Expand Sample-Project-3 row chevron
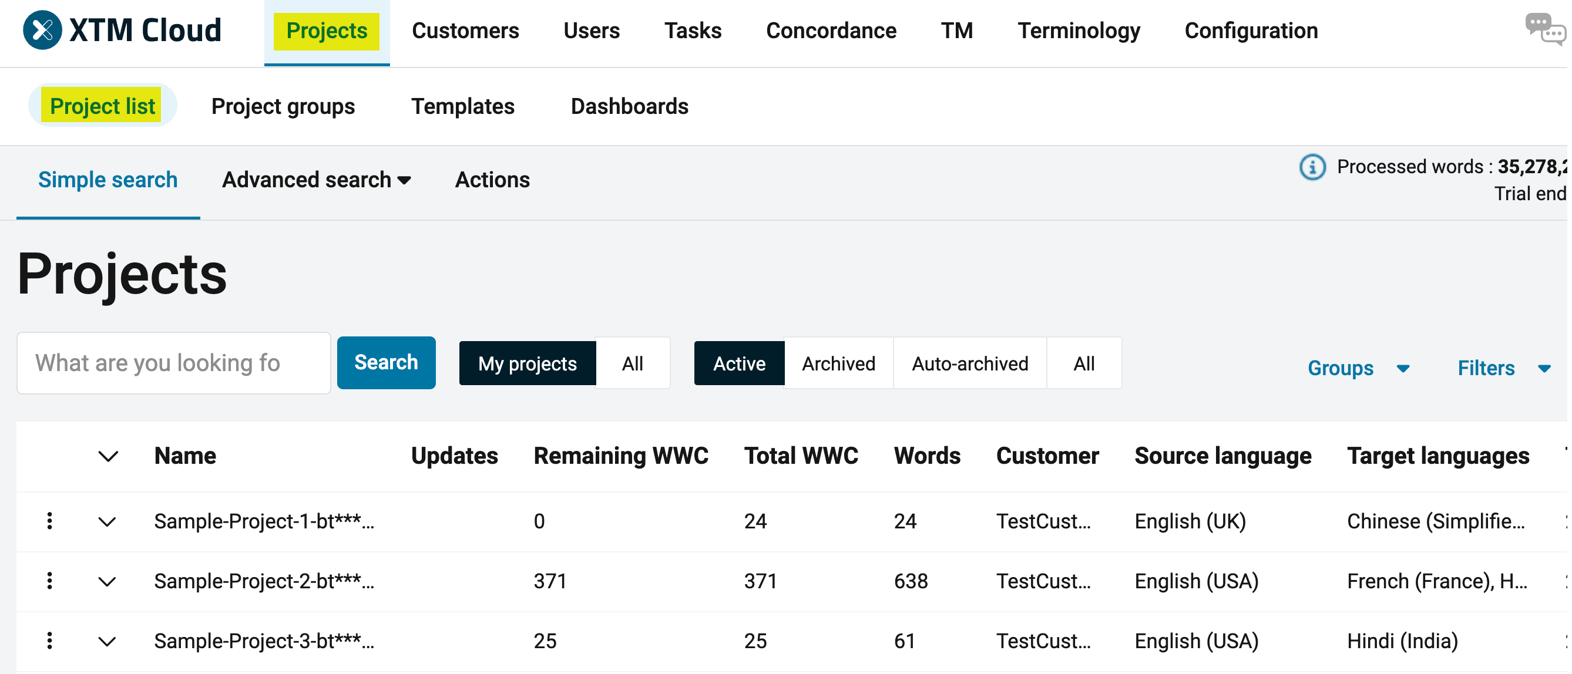The image size is (1572, 674). click(108, 642)
